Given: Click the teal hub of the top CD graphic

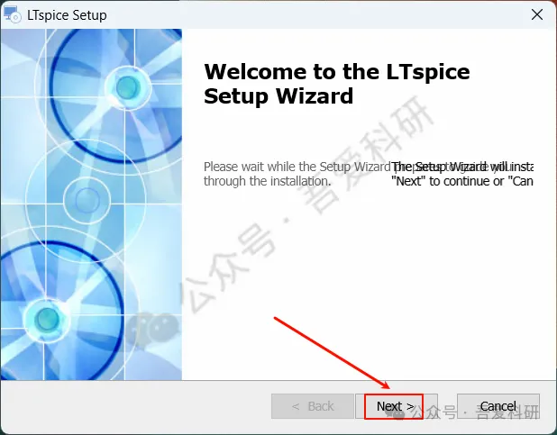Looking at the screenshot, I should point(128,87).
